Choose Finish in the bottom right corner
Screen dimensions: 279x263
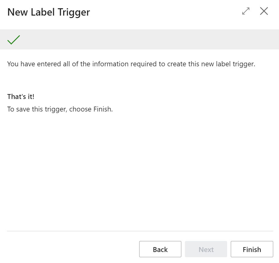(x=252, y=249)
